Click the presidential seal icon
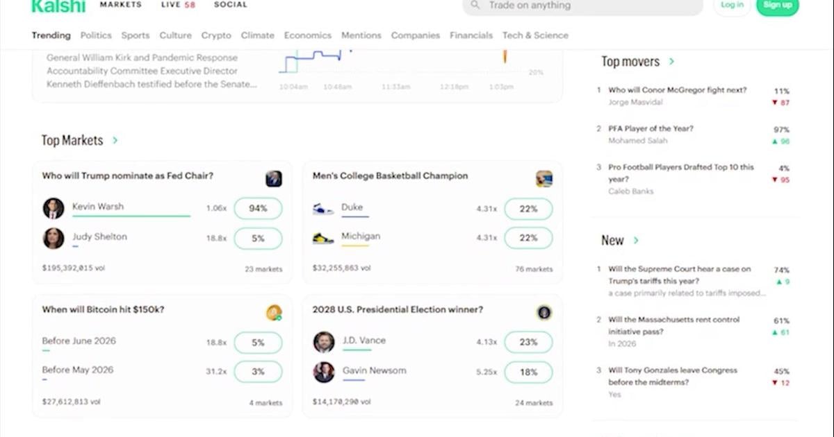Viewport: 834px width, 437px height. click(544, 313)
